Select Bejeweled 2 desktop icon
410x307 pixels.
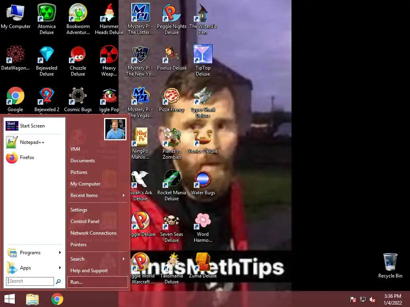[46, 100]
